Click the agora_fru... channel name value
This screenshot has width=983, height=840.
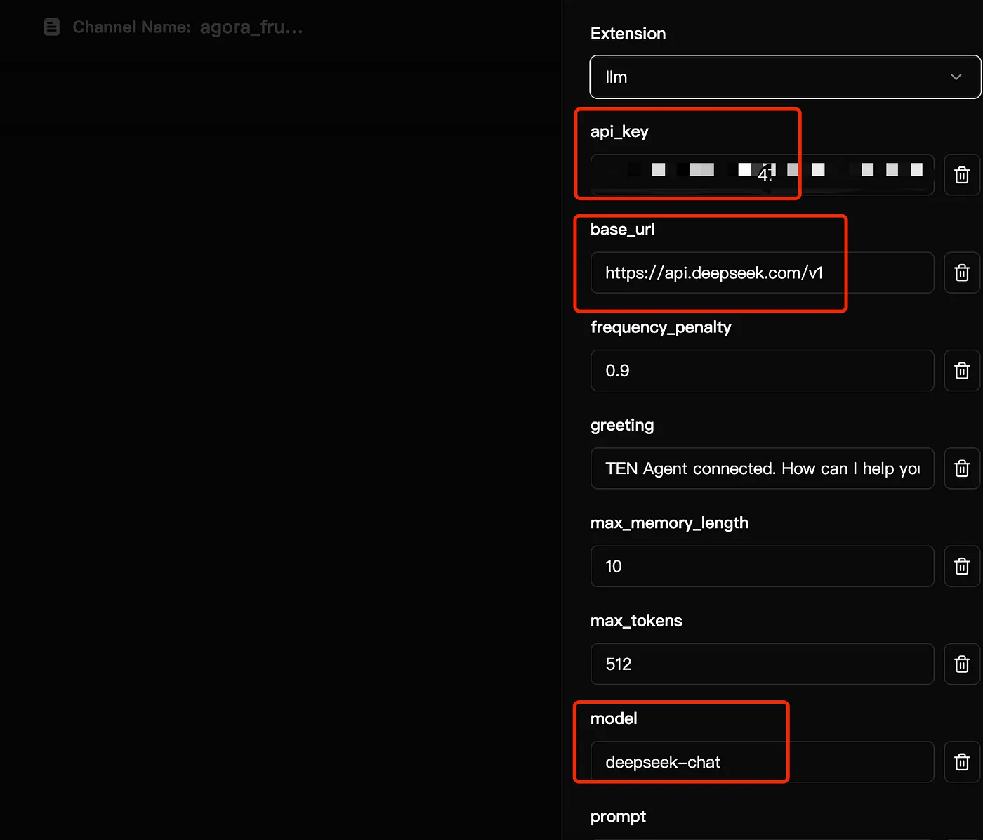point(251,27)
